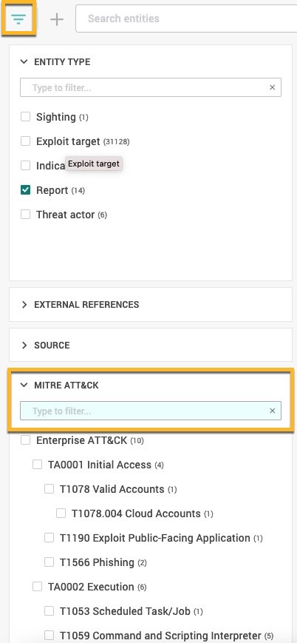The image size is (297, 643).
Task: Clear the MITRE ATT&CK filter field
Action: pos(273,411)
